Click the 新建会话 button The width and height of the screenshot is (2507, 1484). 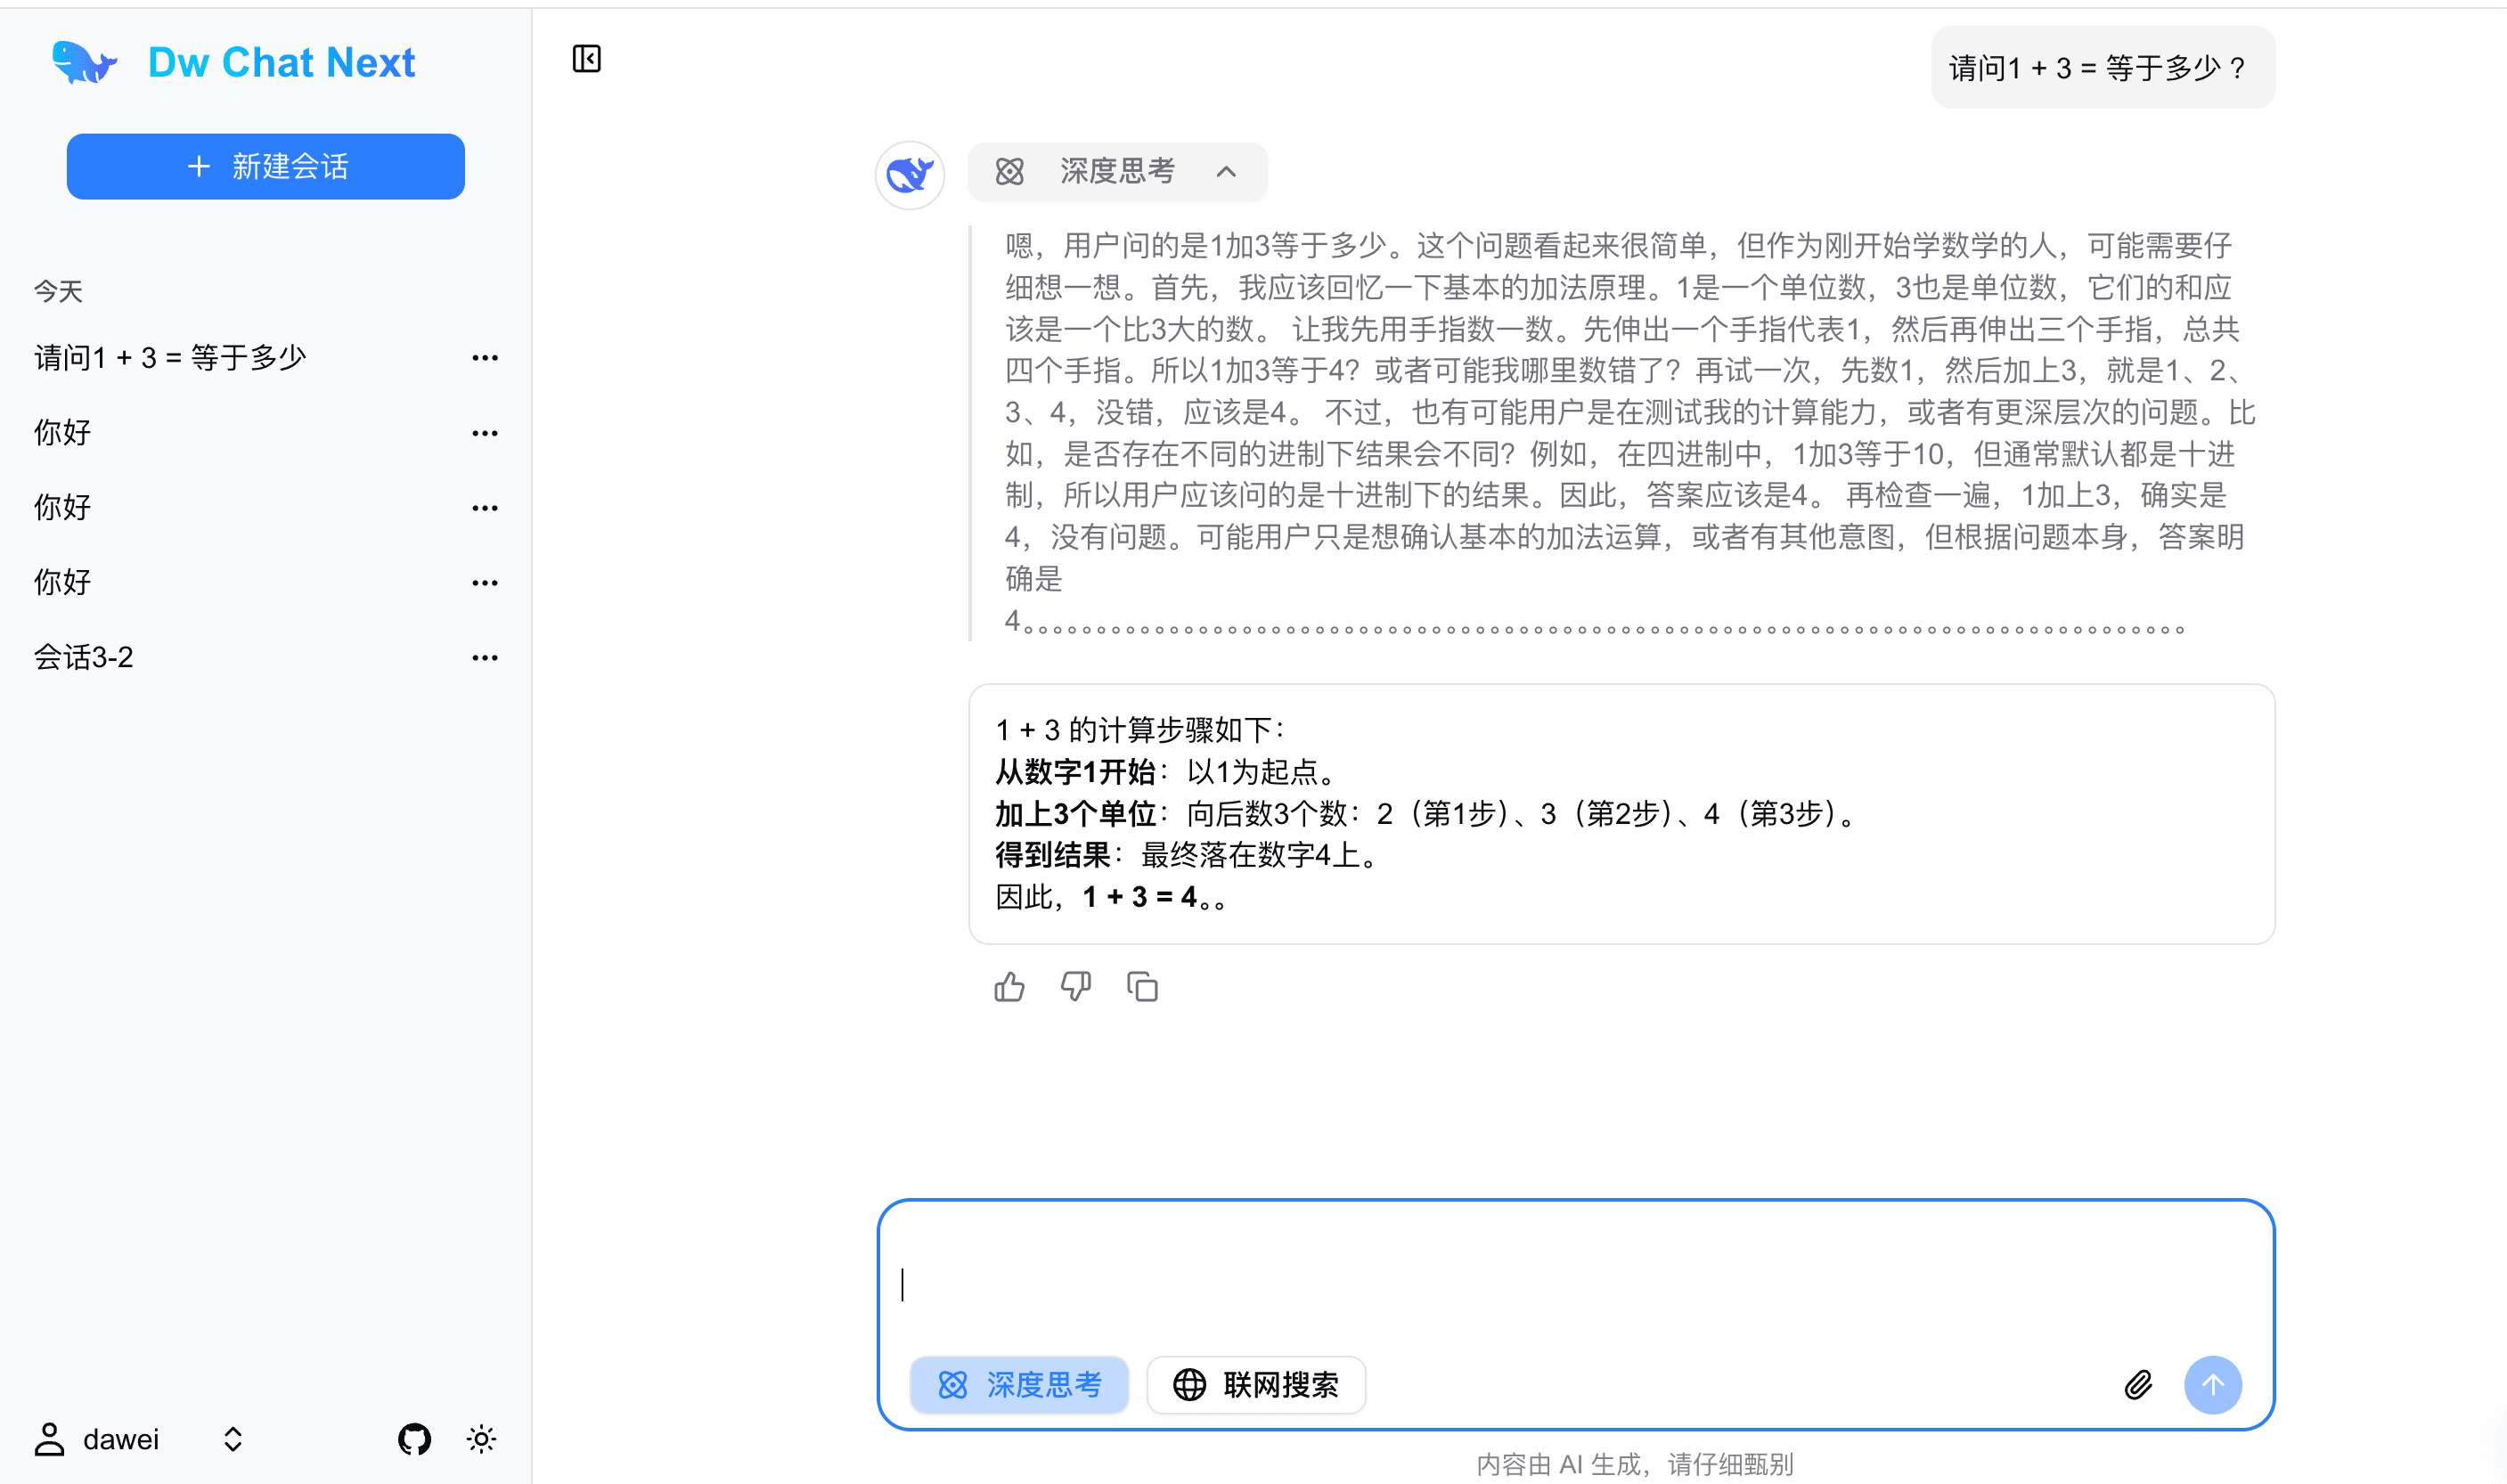[265, 166]
